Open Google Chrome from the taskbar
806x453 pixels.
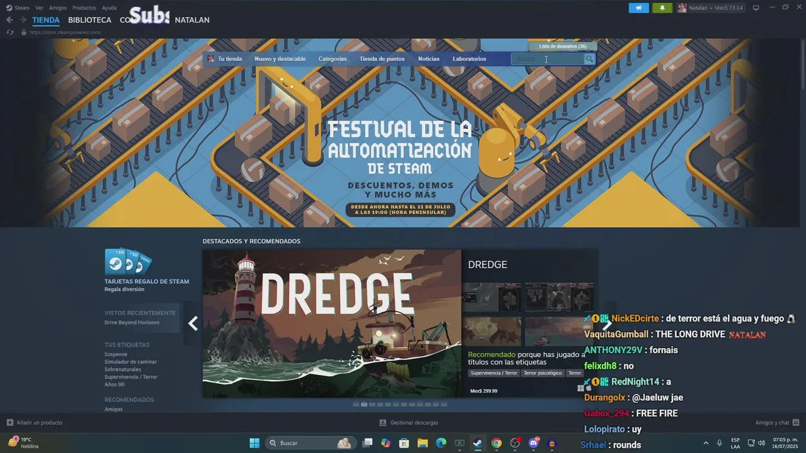tap(496, 443)
